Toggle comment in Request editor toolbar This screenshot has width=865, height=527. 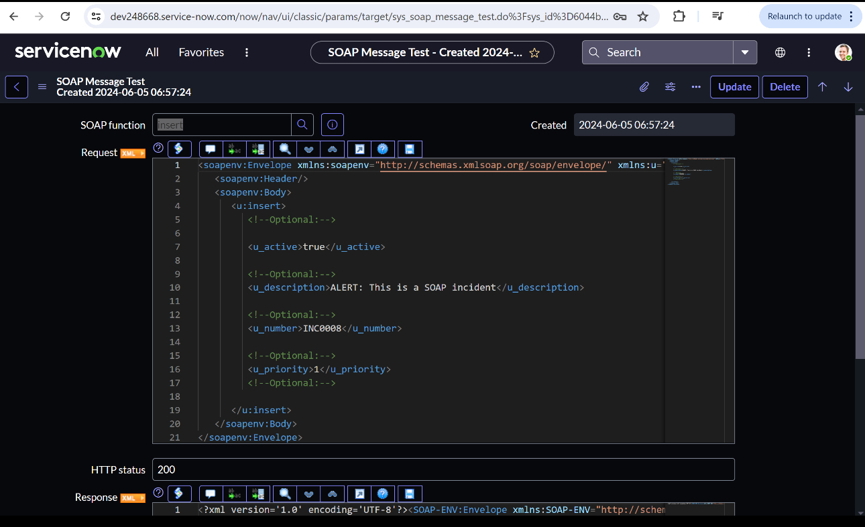tap(211, 149)
